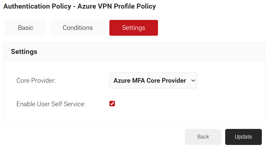Click the Enable User Self Service label
This screenshot has width=266, height=148.
click(x=51, y=104)
